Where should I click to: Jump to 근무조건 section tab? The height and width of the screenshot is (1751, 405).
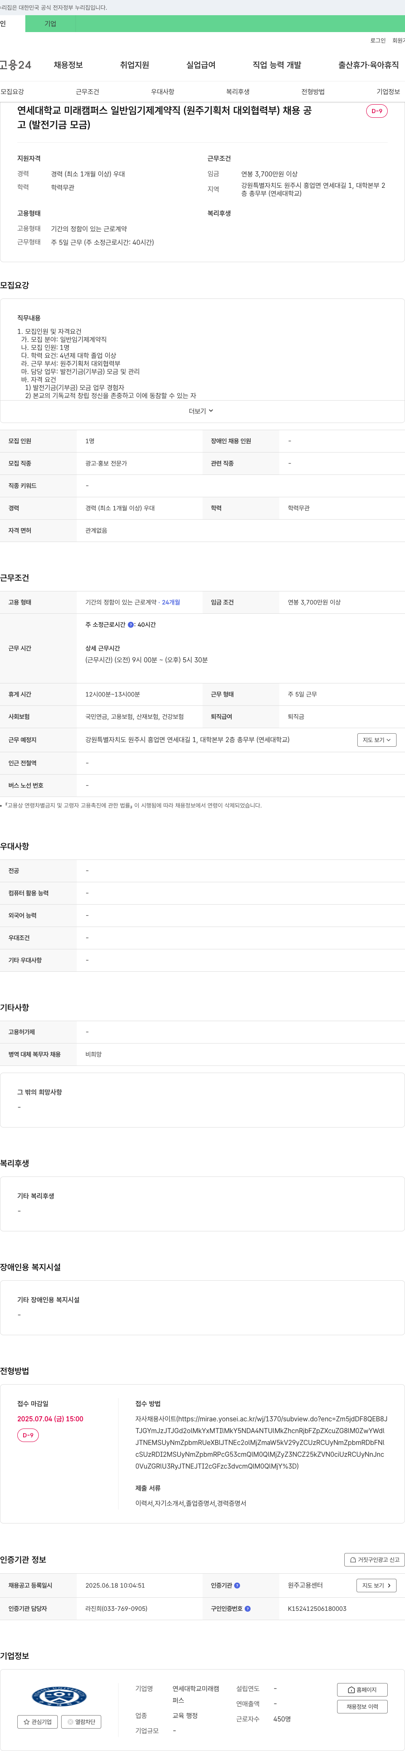(x=88, y=92)
